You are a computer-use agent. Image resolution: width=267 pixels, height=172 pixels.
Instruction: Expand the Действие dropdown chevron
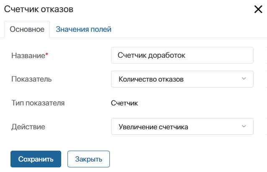click(x=244, y=126)
